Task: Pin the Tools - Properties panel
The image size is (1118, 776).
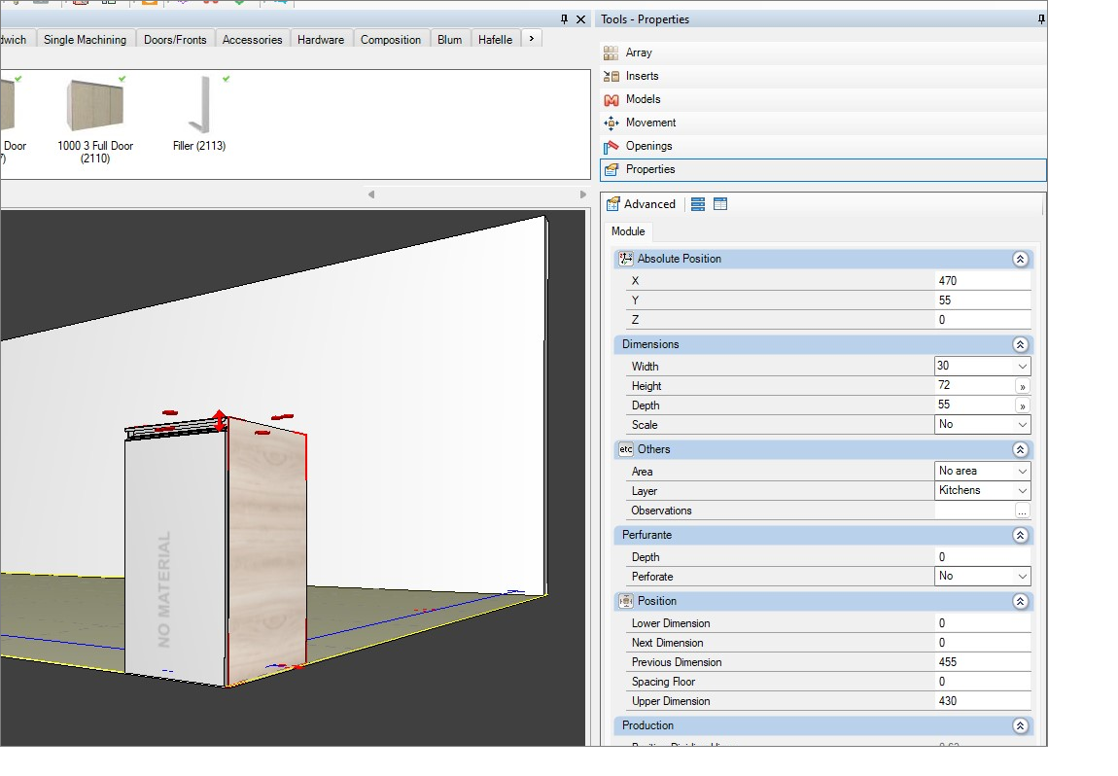Action: [1041, 19]
